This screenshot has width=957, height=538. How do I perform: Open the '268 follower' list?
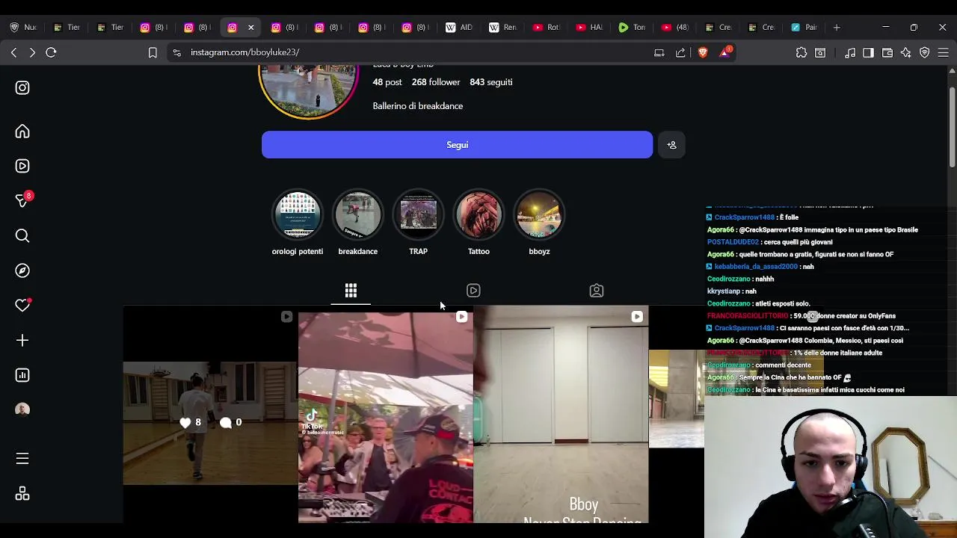[436, 82]
